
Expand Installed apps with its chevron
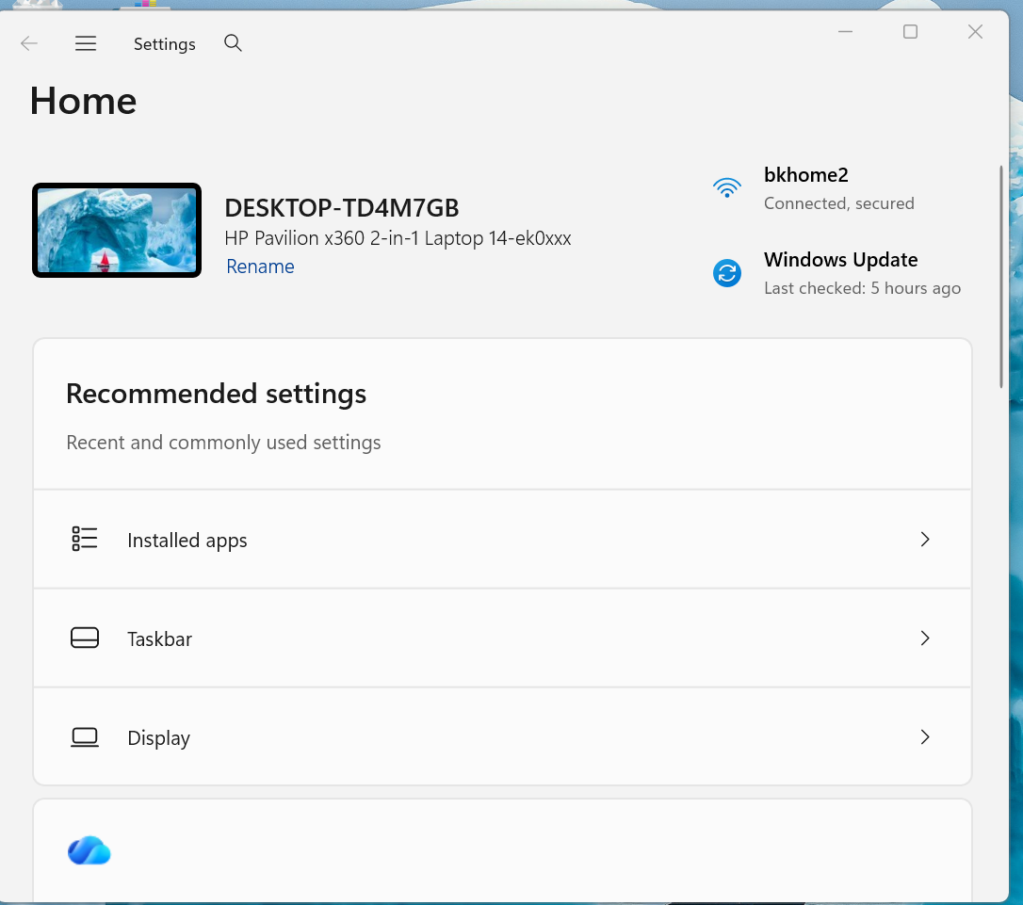[924, 540]
